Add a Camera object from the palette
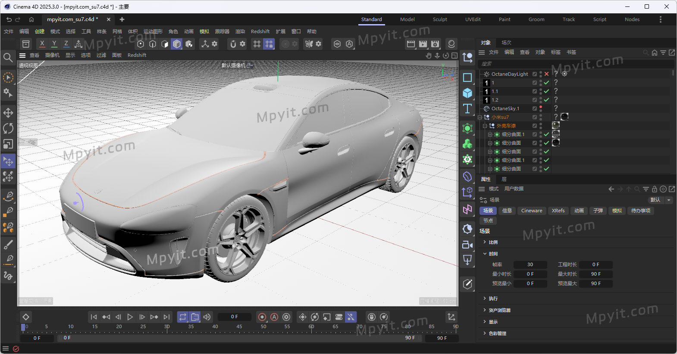This screenshot has width=677, height=354. (x=467, y=245)
